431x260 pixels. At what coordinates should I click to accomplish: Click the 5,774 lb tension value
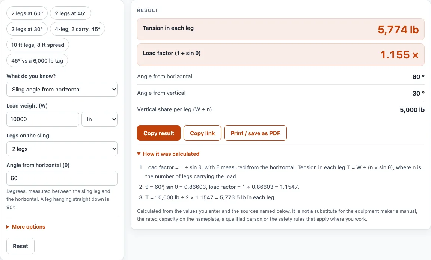click(398, 30)
